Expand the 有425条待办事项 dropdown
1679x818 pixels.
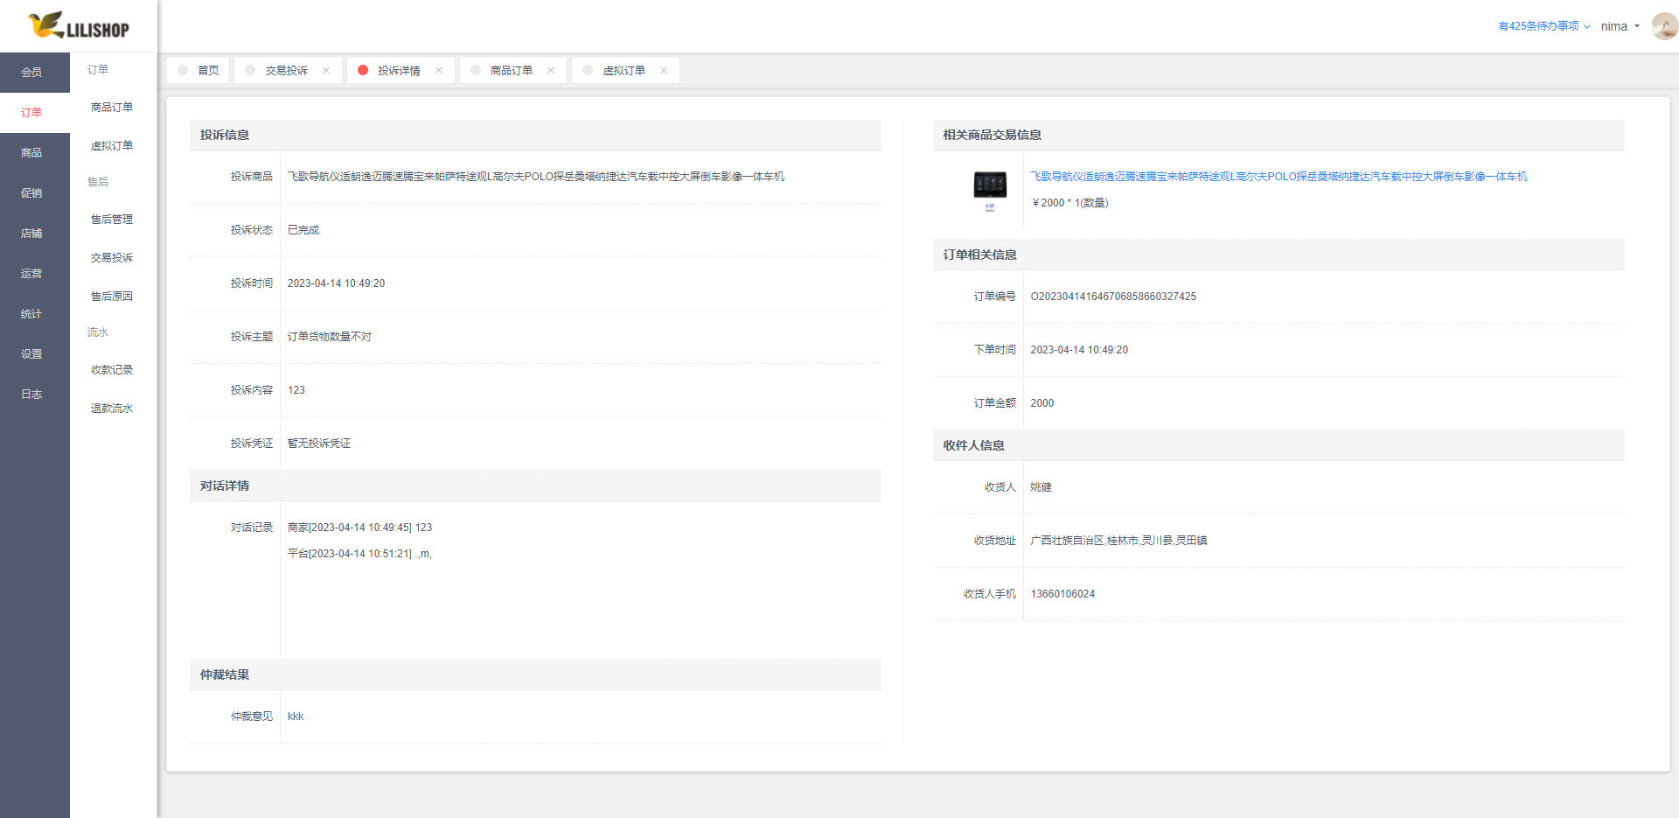[x=1544, y=26]
